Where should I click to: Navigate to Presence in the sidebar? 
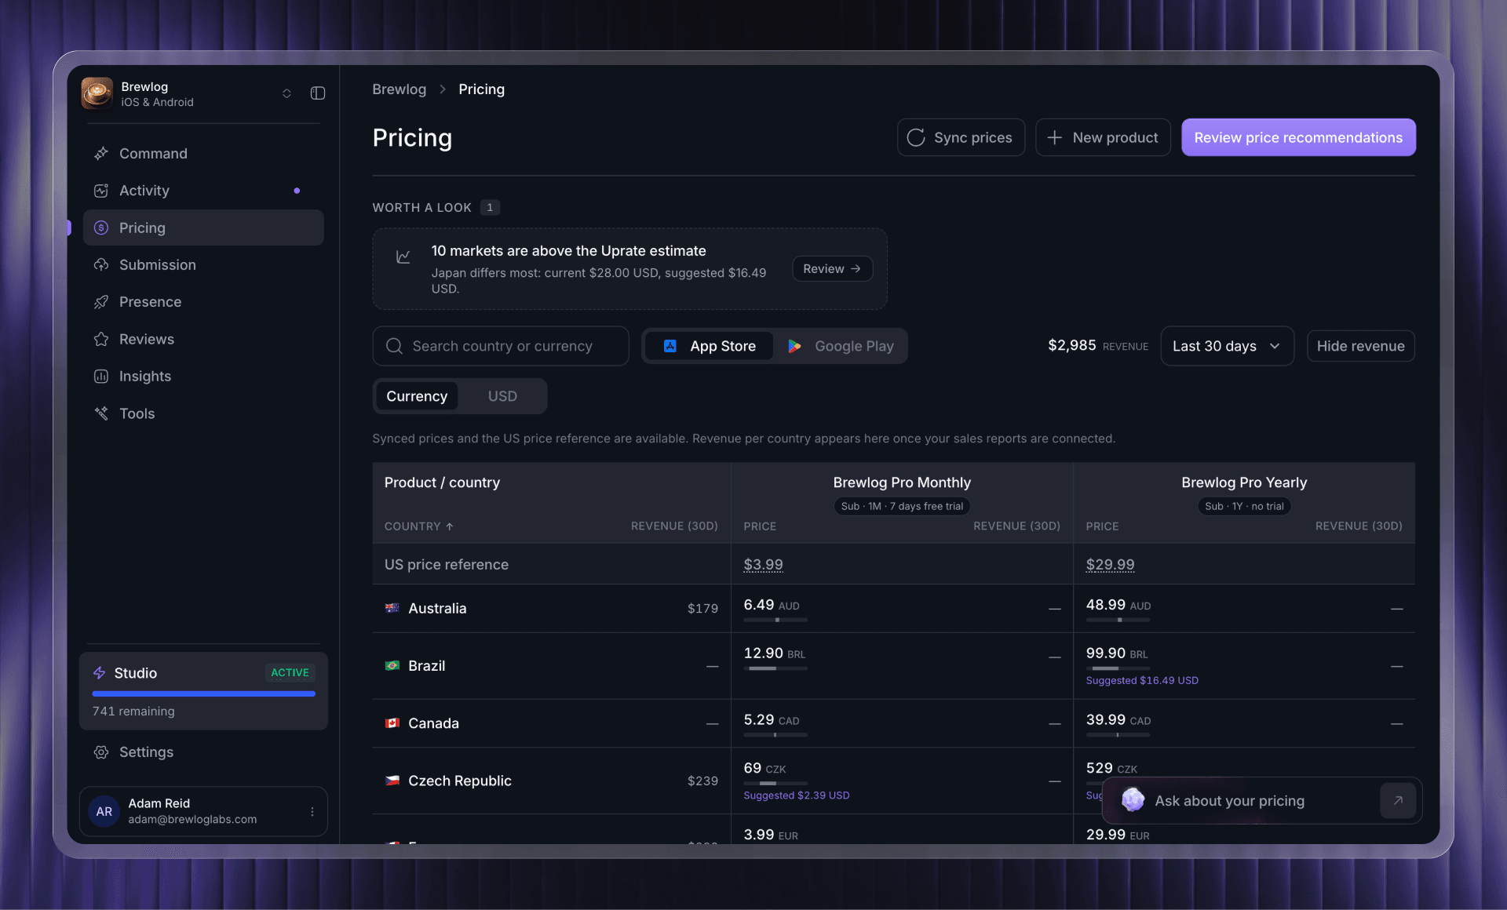(x=203, y=302)
